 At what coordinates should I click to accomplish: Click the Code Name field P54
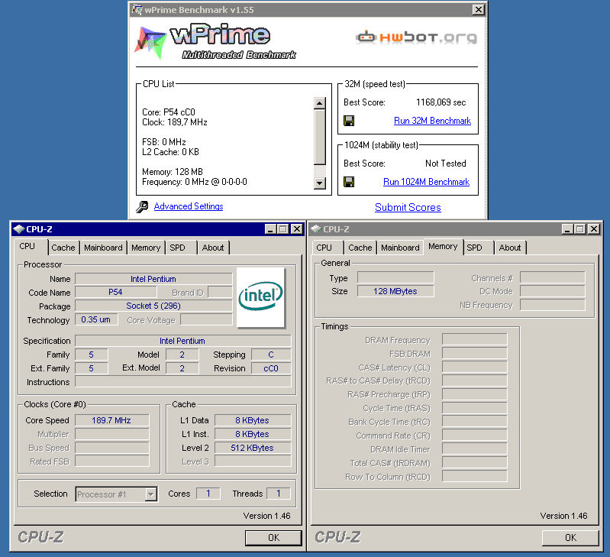click(x=115, y=292)
